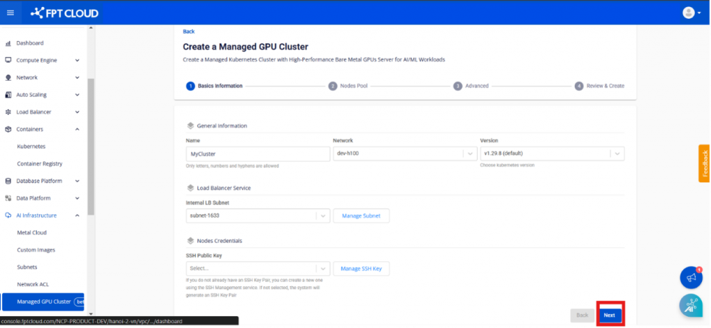Click the AI Infrastructure cloud icon
Image resolution: width=711 pixels, height=328 pixels.
click(8, 215)
